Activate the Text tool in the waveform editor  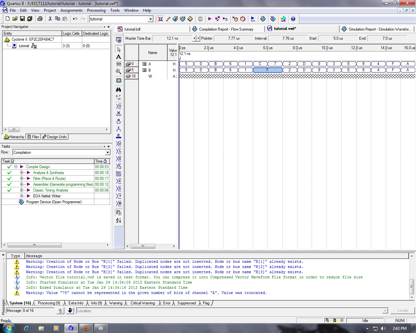[119, 57]
